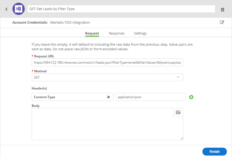Edit account credentials using the pencil icon
Image resolution: width=232 pixels, height=158 pixels.
tap(222, 22)
